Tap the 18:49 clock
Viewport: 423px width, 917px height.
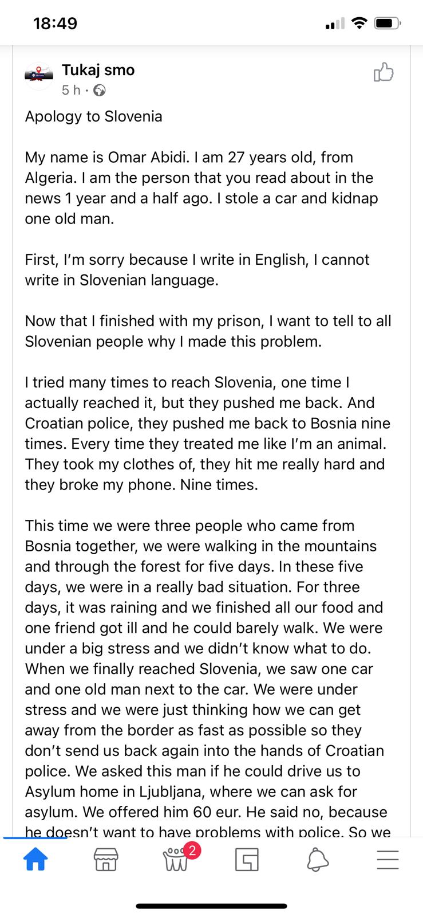pyautogui.click(x=55, y=23)
